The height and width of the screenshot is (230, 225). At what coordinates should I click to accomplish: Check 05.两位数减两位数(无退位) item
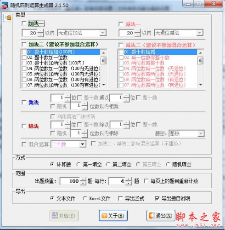pos(121,74)
